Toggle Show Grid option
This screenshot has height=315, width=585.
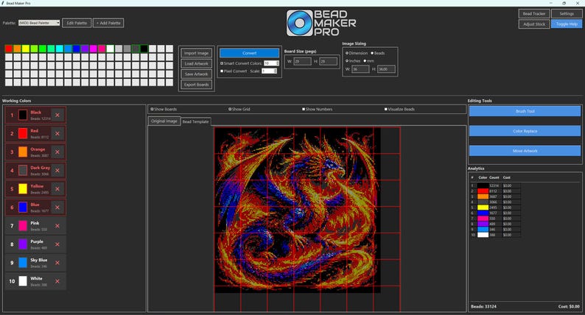[x=230, y=109]
